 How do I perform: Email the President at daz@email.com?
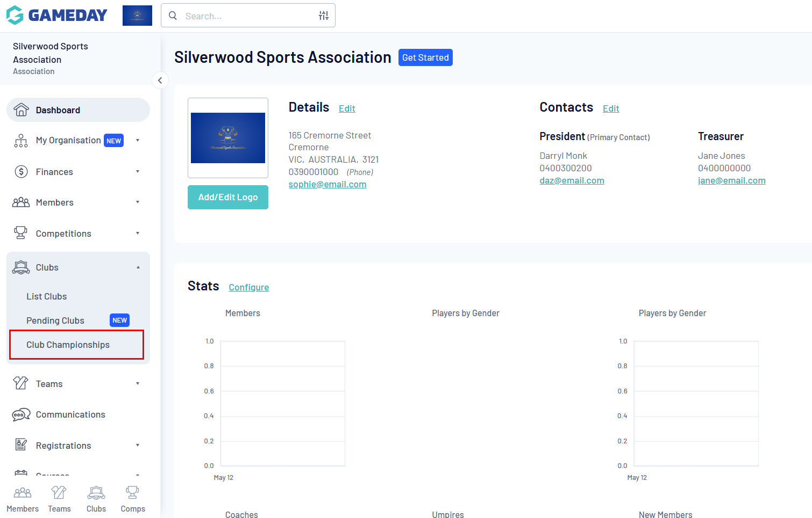click(x=572, y=180)
